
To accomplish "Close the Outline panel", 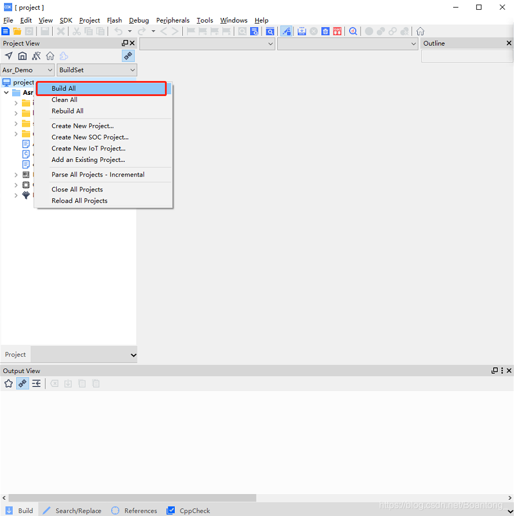I will (x=509, y=43).
